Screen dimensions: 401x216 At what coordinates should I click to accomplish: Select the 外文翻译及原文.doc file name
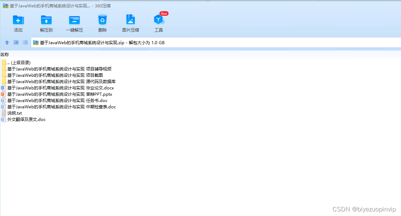point(27,119)
